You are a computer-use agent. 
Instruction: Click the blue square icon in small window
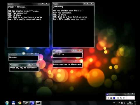[114, 98]
